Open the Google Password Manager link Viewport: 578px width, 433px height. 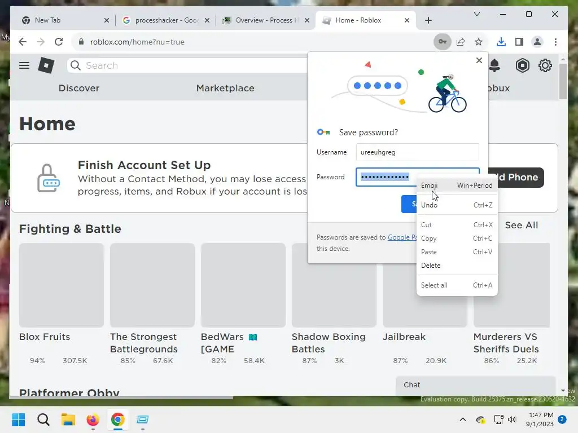click(402, 237)
